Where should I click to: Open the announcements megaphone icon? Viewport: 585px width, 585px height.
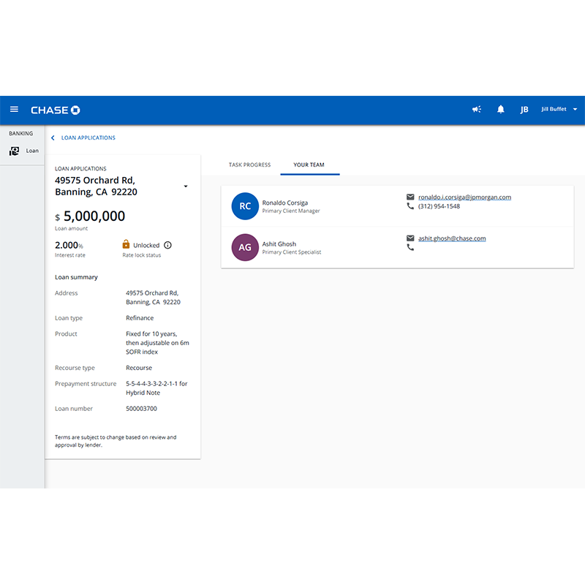(477, 110)
